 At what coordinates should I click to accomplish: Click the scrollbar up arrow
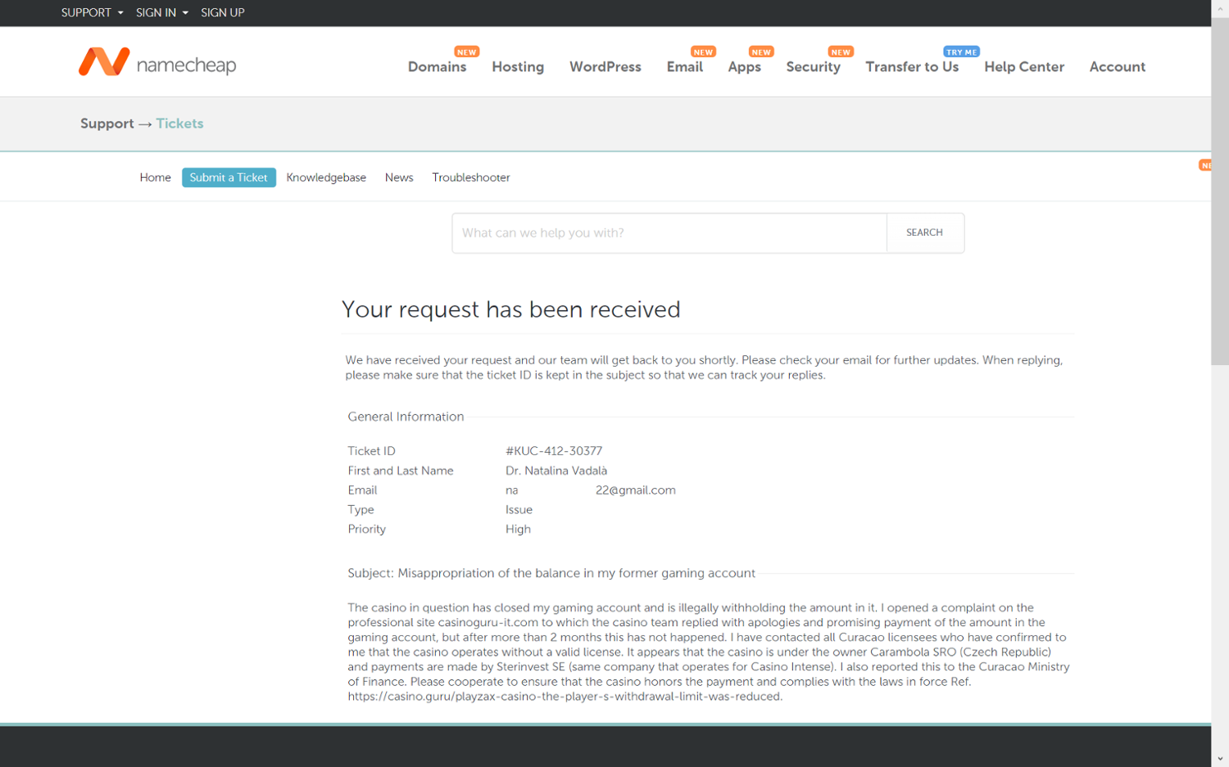click(x=1220, y=8)
